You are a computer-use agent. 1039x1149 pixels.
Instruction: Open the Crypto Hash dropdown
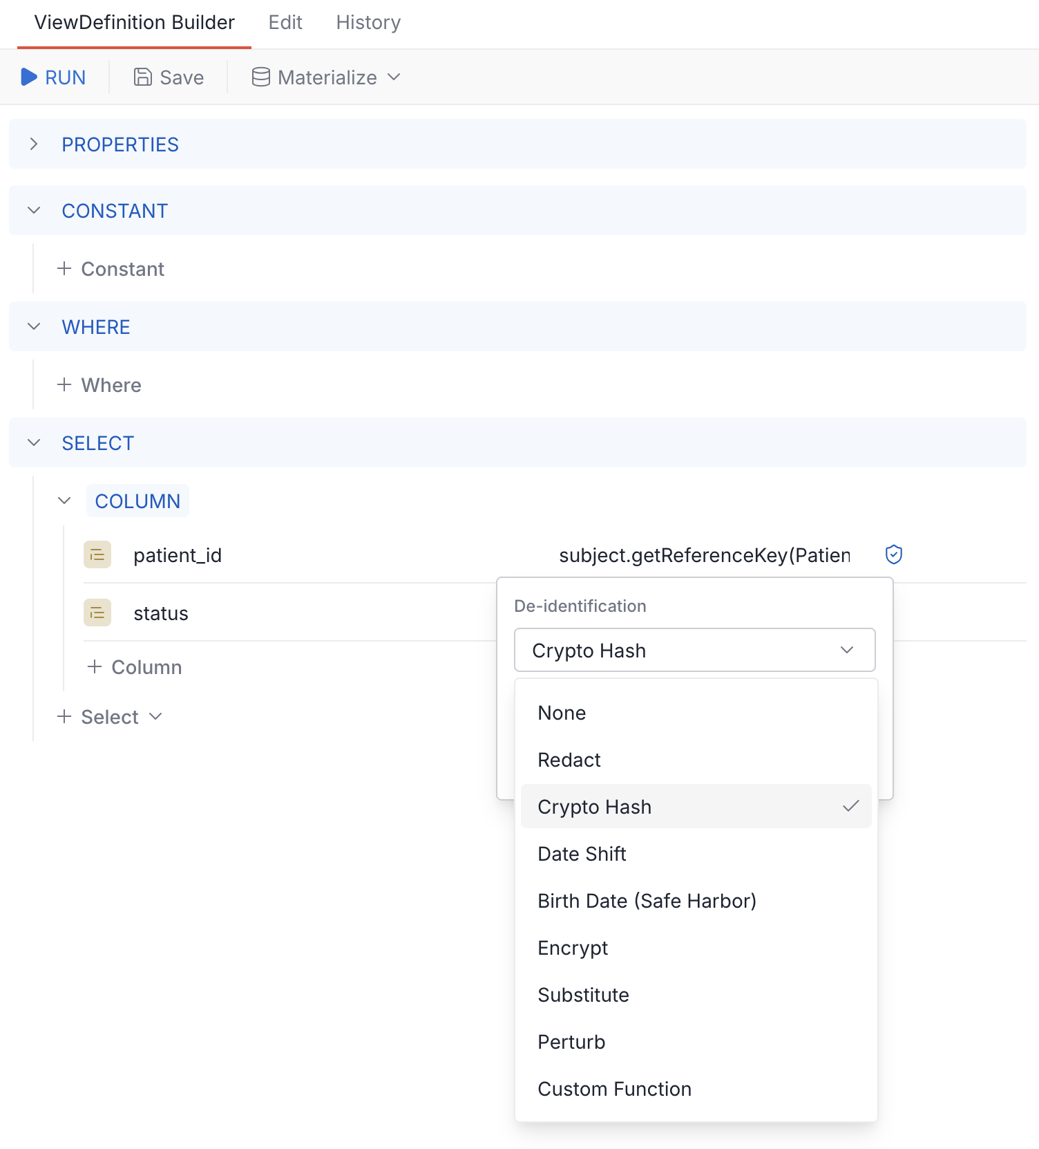694,650
